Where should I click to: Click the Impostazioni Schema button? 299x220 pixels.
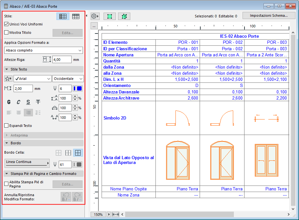click(269, 15)
